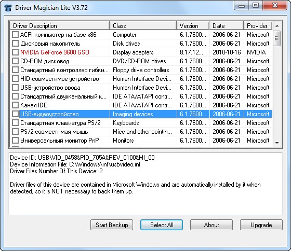Sort list by Version column header
This screenshot has height=251, width=291.
193,26
